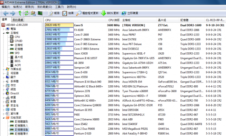Expand the 顯示 display node

pyautogui.click(x=4, y=77)
